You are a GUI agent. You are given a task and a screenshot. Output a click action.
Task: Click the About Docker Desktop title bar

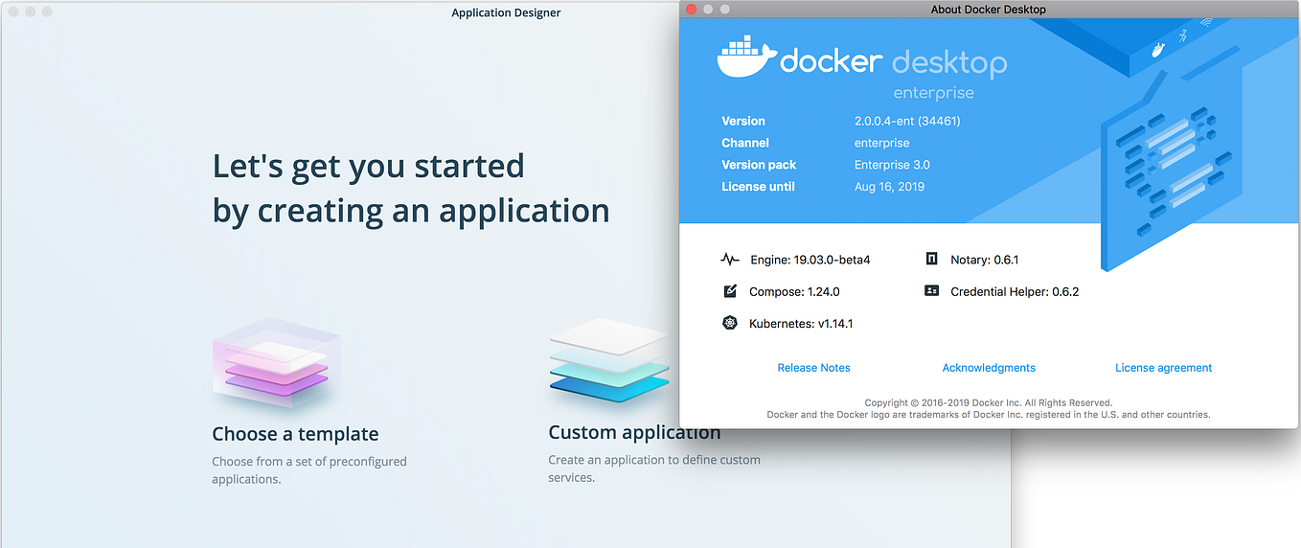[989, 9]
